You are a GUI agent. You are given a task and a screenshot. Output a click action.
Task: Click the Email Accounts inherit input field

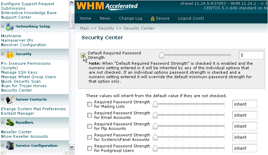245,115
